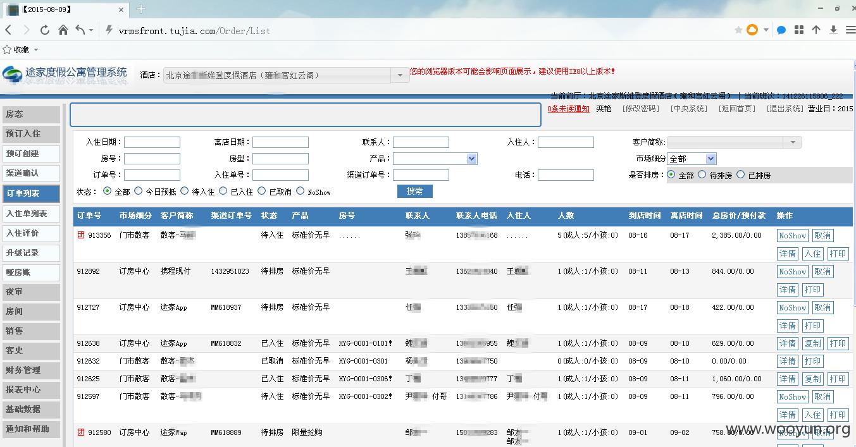Viewport: 856px width, 447px height.
Task: Click the 修改密码 link
Action: pyautogui.click(x=641, y=109)
